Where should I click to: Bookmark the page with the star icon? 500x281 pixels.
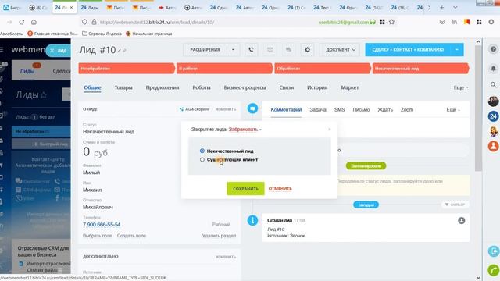(391, 22)
